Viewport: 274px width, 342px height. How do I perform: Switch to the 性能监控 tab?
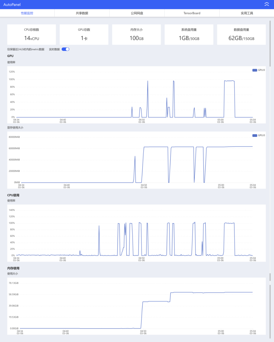27,13
